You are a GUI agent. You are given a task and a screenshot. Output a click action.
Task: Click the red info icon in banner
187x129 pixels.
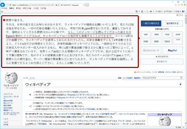click(4, 20)
